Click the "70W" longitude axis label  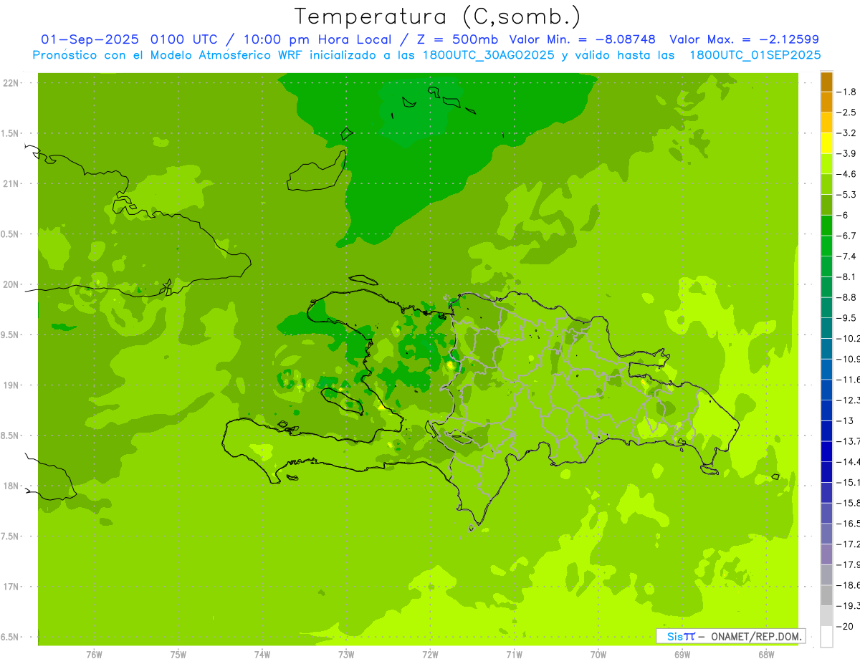598,655
